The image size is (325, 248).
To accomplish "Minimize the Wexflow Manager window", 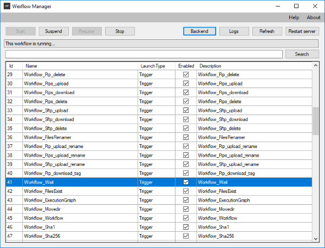I will 278,6.
